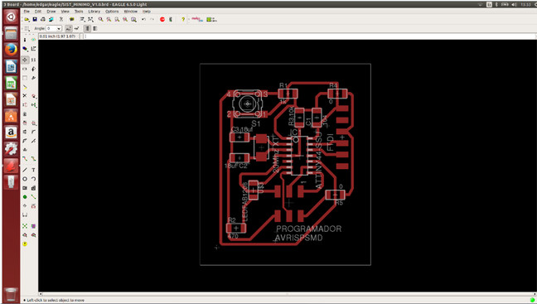Expand the Angle dropdown
The width and height of the screenshot is (537, 304).
pyautogui.click(x=59, y=29)
